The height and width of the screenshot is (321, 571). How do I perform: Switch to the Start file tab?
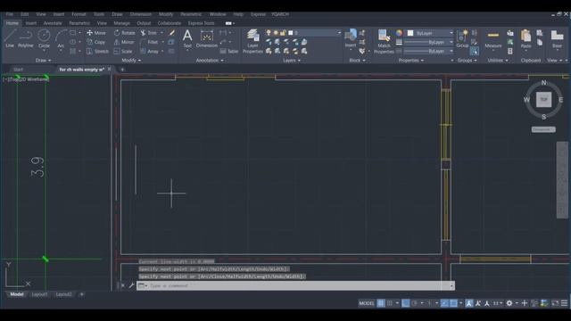point(18,70)
